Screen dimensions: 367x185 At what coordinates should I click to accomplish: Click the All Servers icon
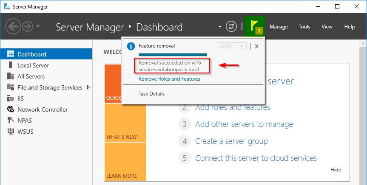(x=11, y=76)
